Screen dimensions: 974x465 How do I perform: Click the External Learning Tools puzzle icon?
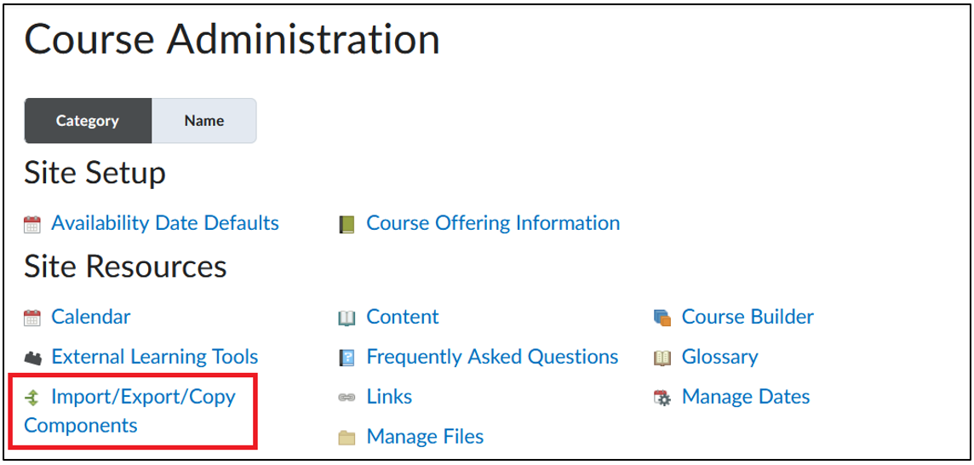[32, 358]
